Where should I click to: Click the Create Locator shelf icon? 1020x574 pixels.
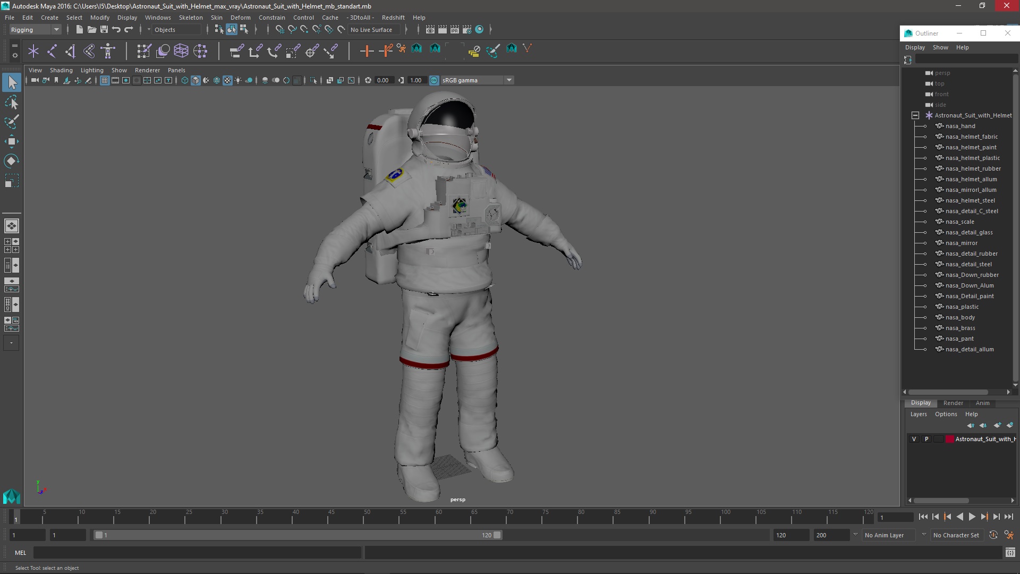(33, 51)
